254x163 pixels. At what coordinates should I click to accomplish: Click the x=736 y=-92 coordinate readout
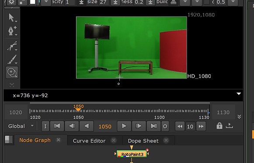(x=30, y=95)
